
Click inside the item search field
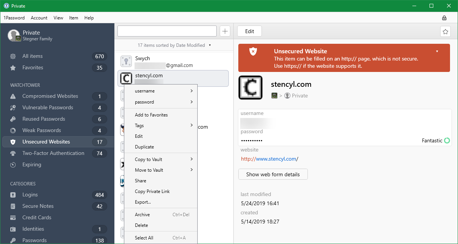(x=167, y=31)
